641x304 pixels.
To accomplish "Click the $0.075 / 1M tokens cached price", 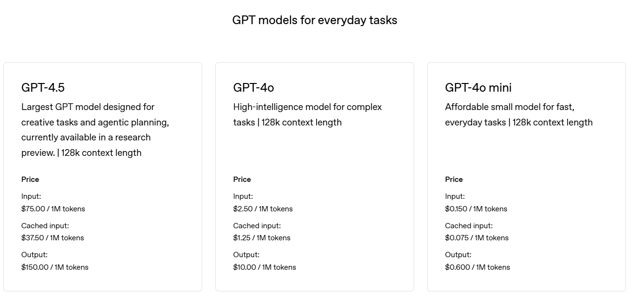I will point(477,238).
